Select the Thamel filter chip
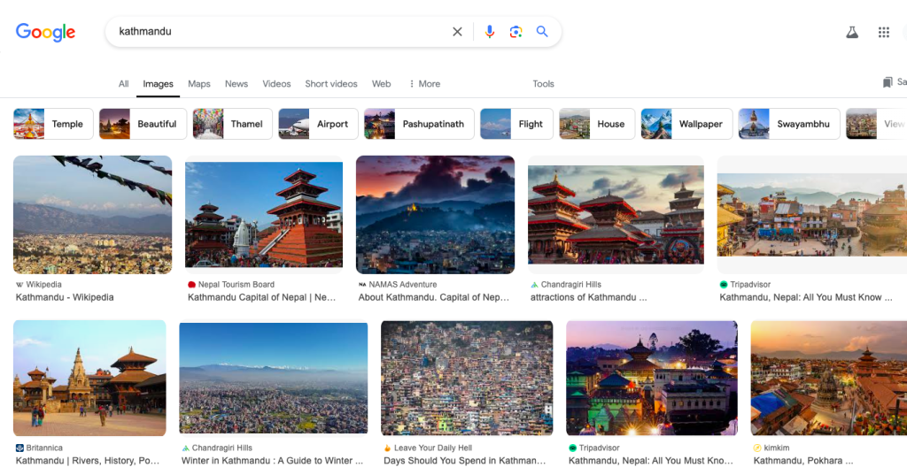907x475 pixels. (233, 124)
